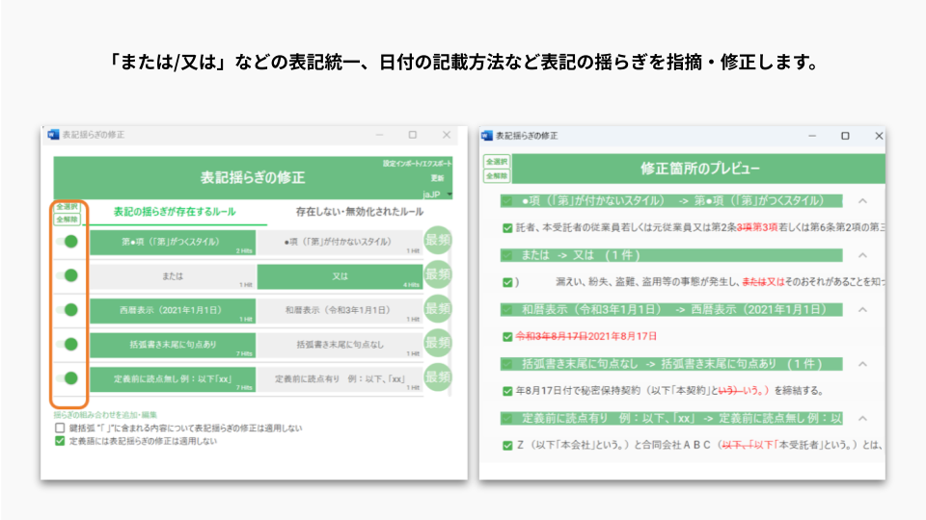Select 定義前に読点有り option

(340, 379)
